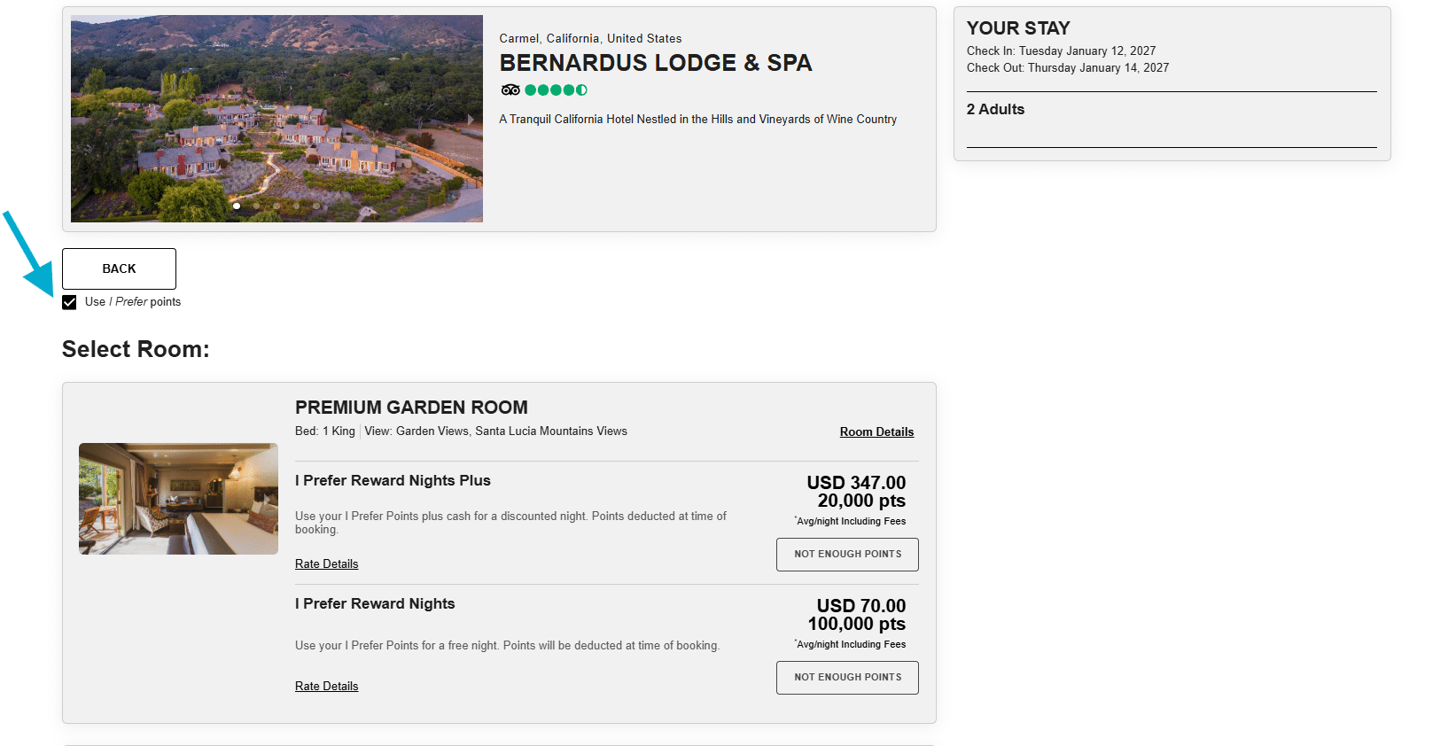Image resolution: width=1456 pixels, height=746 pixels.
Task: Open the Premium Garden Room photo thumbnail
Action: point(178,499)
